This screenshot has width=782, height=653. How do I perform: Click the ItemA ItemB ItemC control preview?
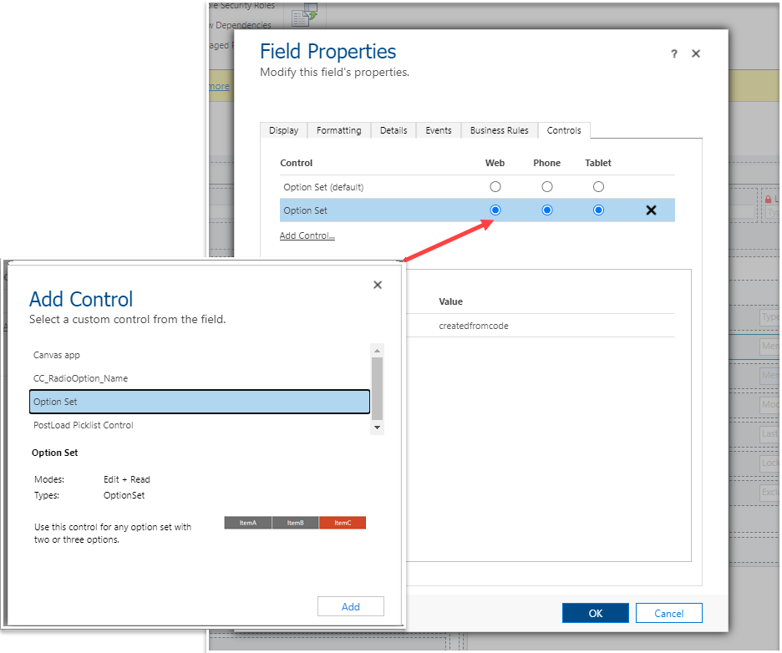[x=295, y=523]
